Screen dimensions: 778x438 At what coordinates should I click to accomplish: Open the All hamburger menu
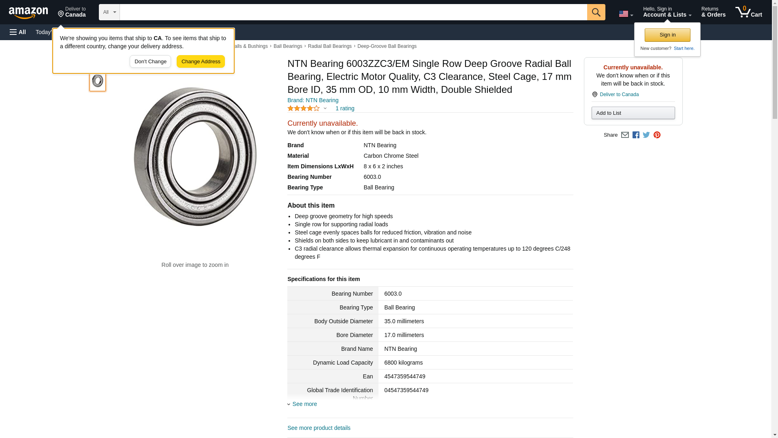coord(18,32)
